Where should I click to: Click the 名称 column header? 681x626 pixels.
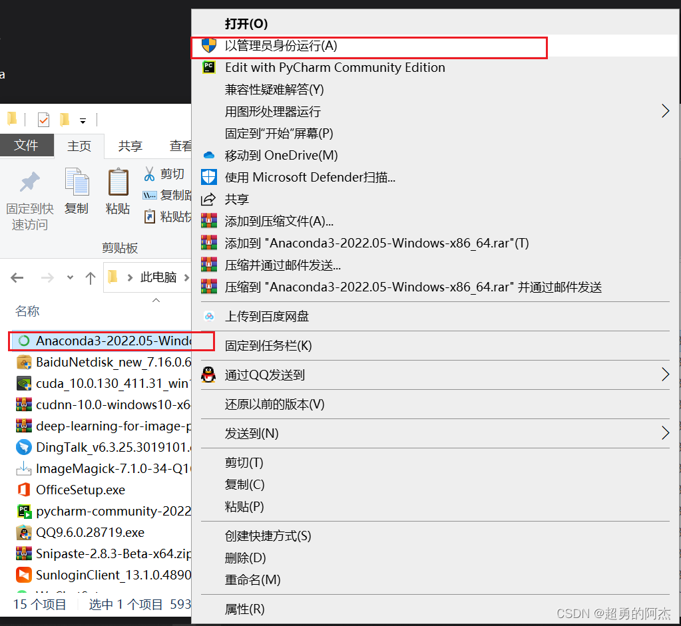click(27, 311)
